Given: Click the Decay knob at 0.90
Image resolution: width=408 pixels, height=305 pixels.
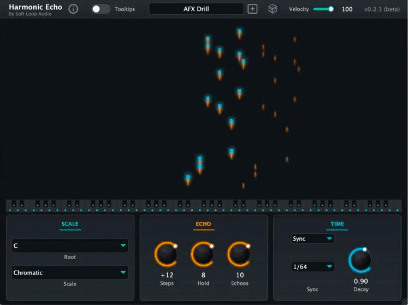Looking at the screenshot, I should [x=360, y=260].
